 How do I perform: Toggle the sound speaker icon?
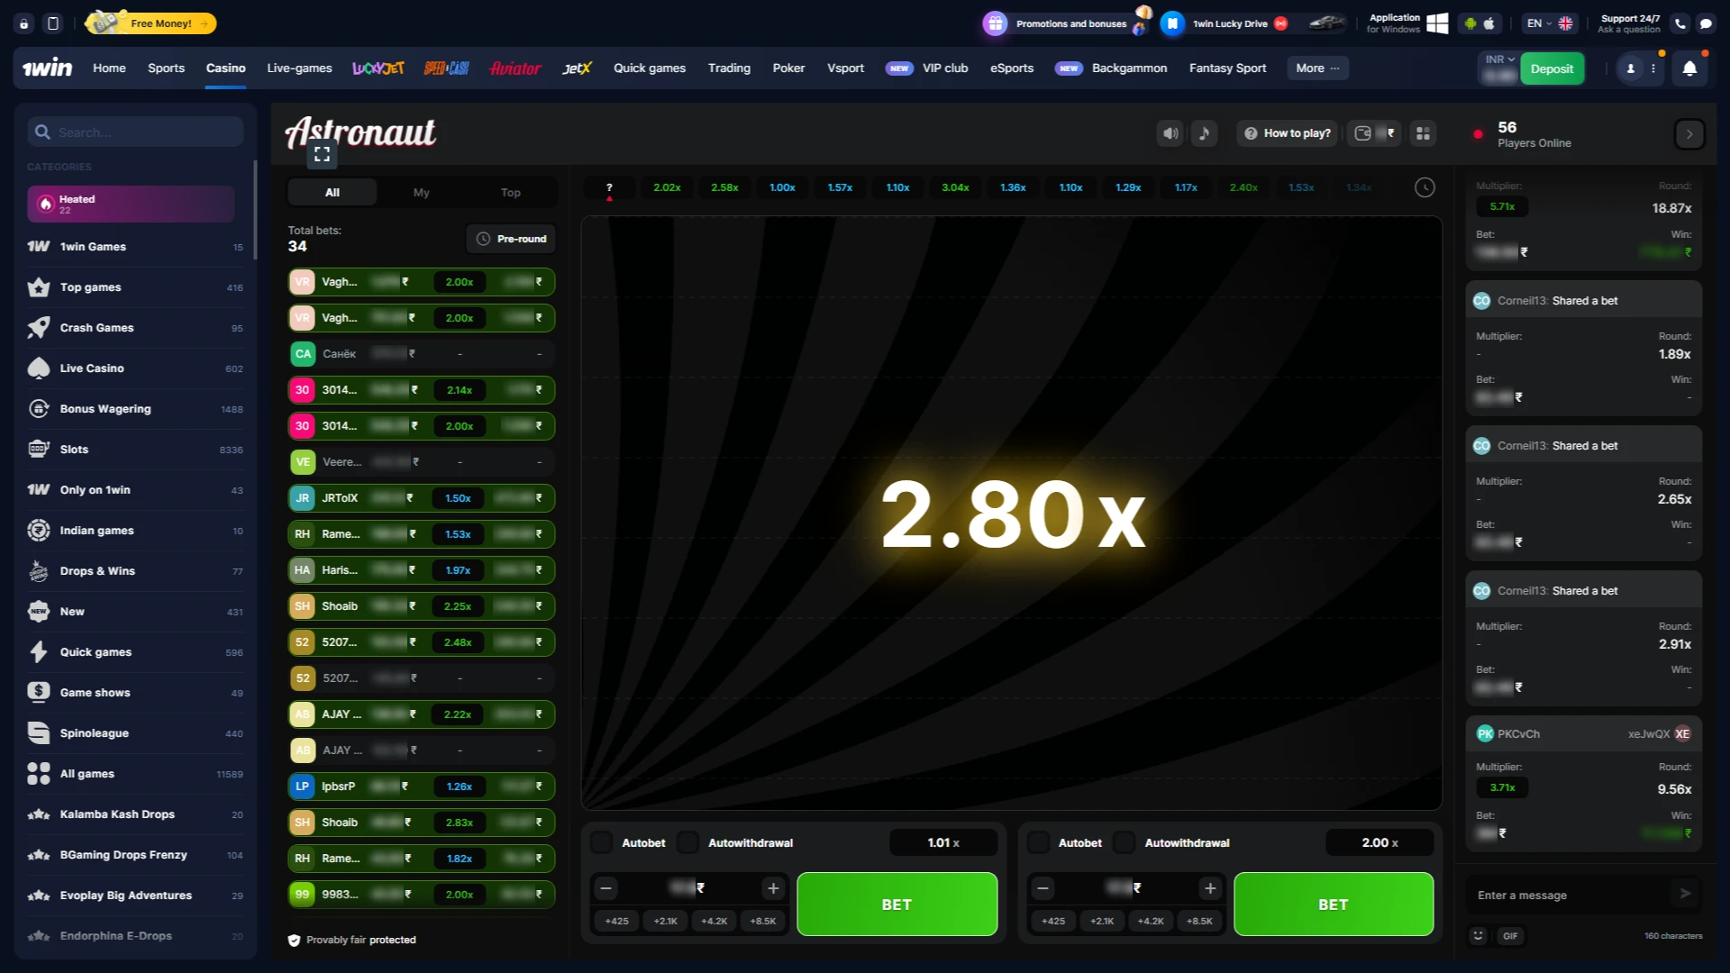pos(1170,133)
